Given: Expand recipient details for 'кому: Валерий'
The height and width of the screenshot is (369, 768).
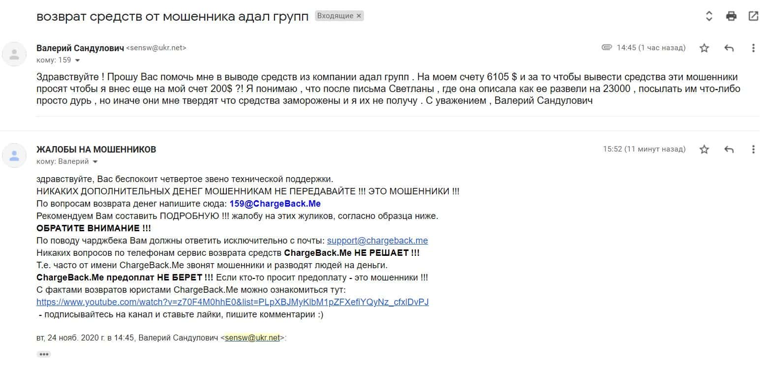Looking at the screenshot, I should pyautogui.click(x=95, y=162).
